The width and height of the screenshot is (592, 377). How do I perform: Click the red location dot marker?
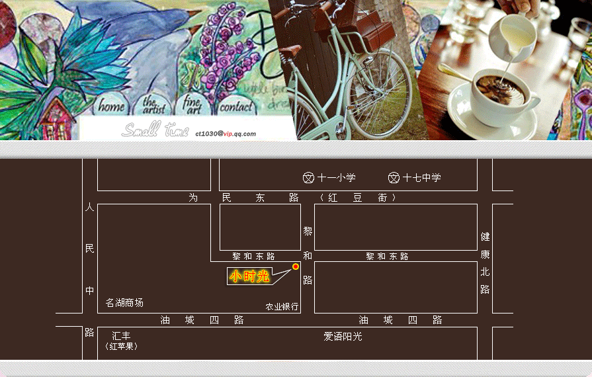[x=296, y=267]
